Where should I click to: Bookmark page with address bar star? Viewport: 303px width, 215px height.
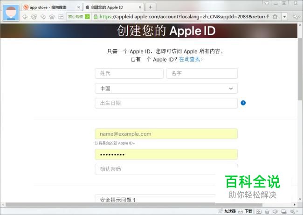(275, 17)
